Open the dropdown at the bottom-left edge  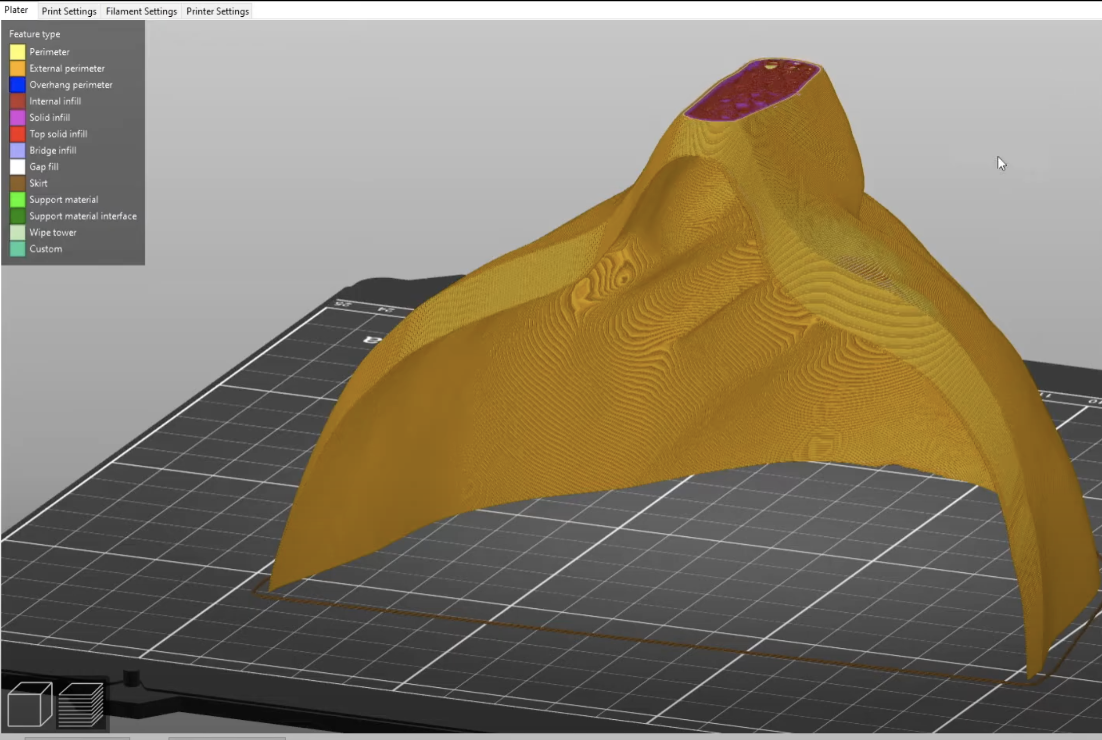click(77, 738)
